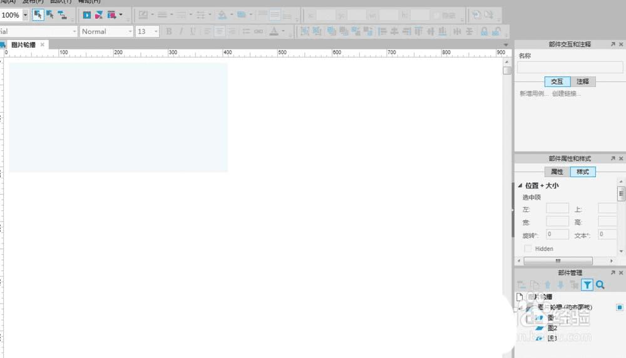Viewport: 626px width, 358px height.
Task: Switch to the 交互 tab
Action: tap(557, 81)
